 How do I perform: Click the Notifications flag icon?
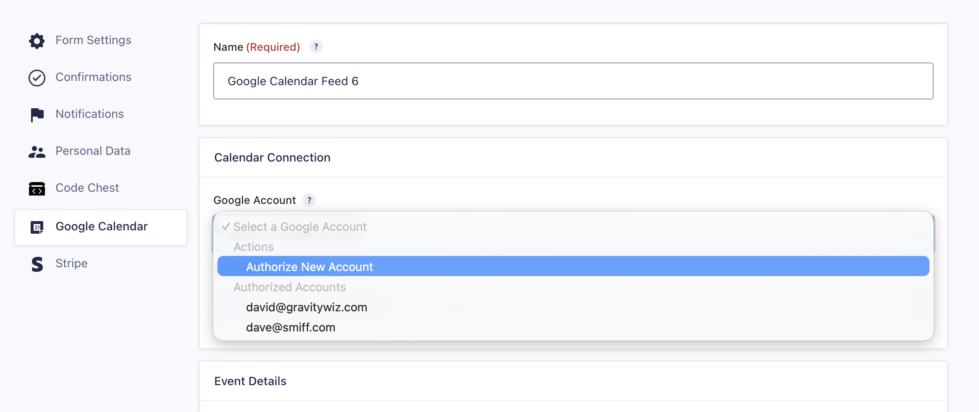click(x=37, y=115)
